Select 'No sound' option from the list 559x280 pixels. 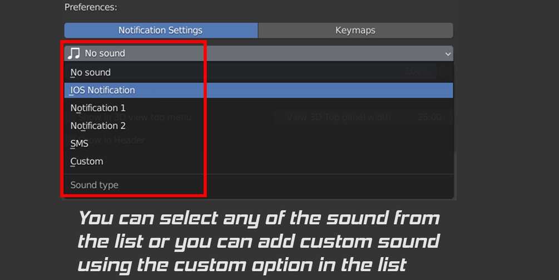91,72
